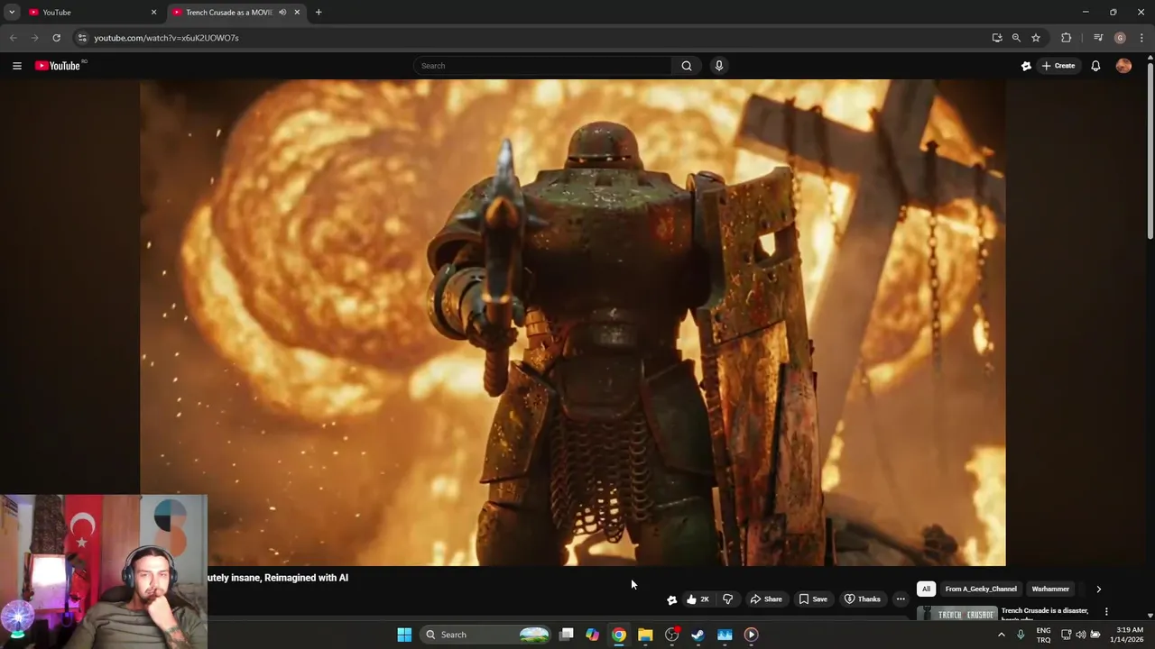1155x649 pixels.
Task: Open options for Trench Crusade disaster video
Action: [x=1106, y=612]
